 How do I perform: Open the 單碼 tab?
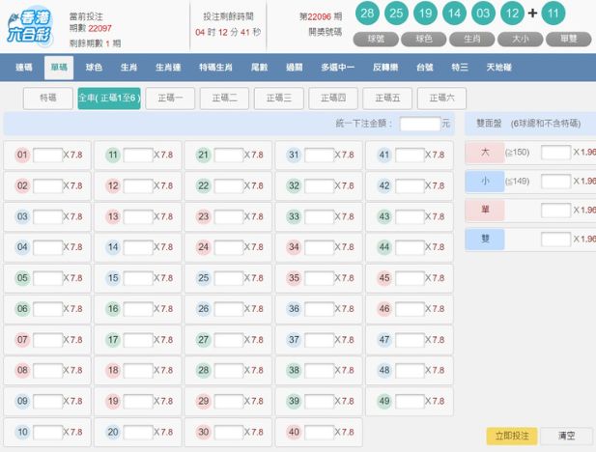click(x=59, y=68)
